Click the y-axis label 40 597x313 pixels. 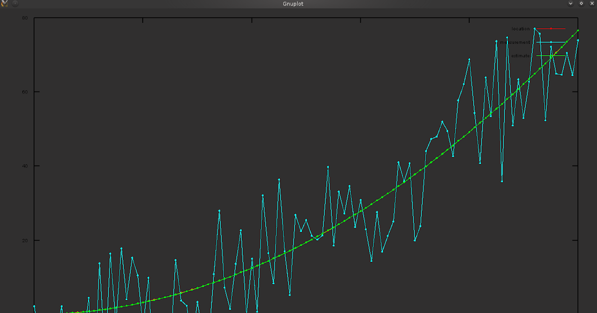25,166
